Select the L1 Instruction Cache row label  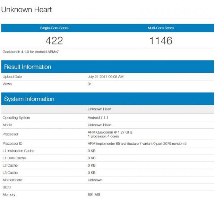(x=18, y=151)
